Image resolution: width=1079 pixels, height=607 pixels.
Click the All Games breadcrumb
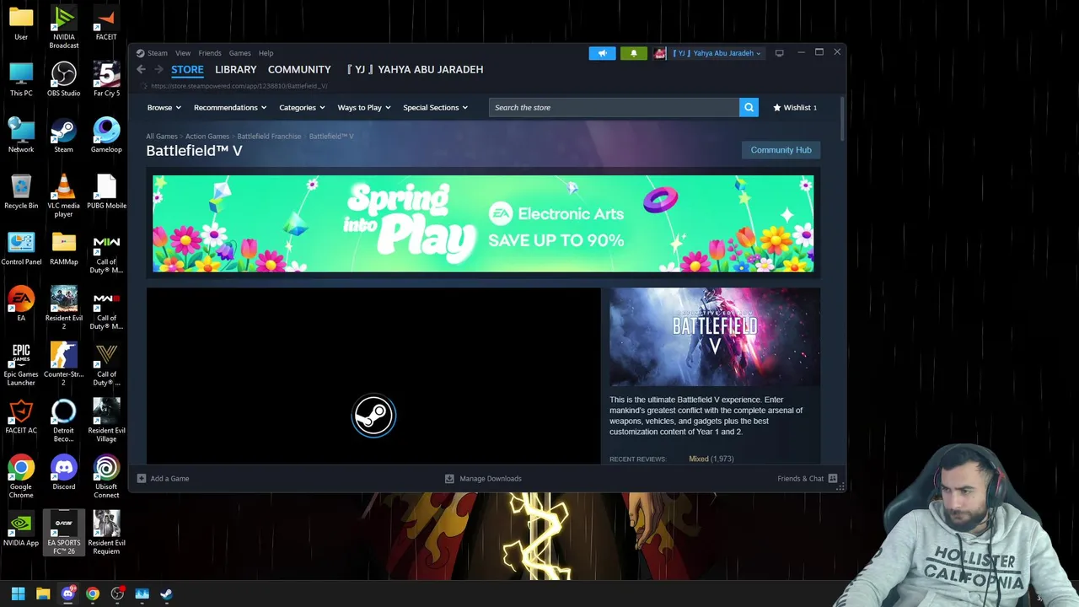[162, 136]
